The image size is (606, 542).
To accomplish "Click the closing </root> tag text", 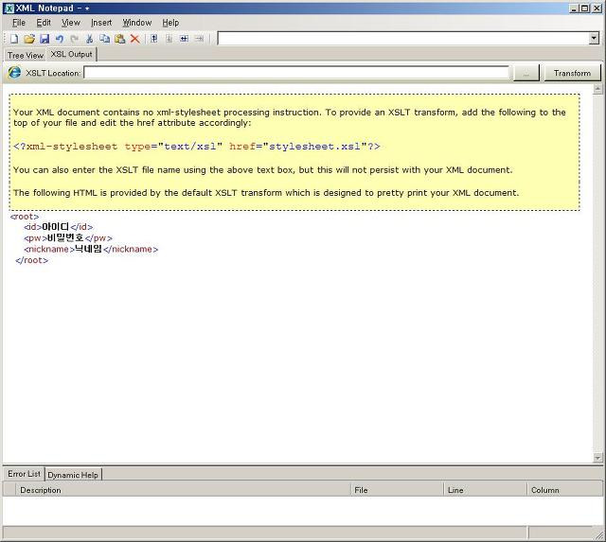I will point(31,260).
